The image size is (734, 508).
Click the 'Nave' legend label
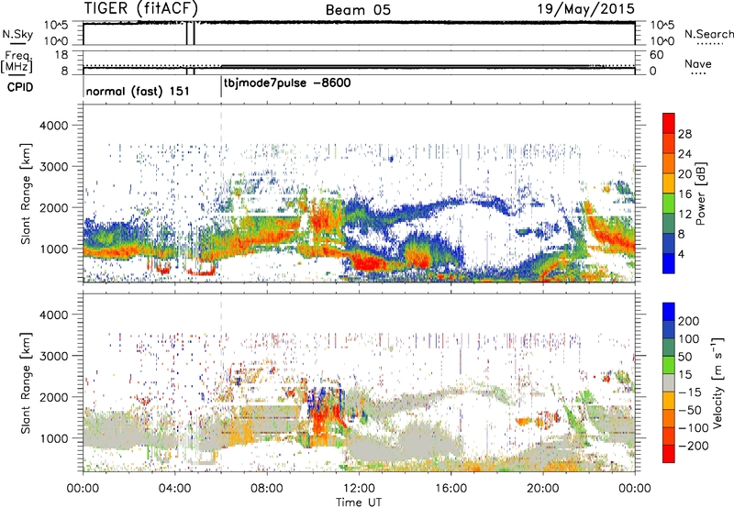(x=697, y=63)
